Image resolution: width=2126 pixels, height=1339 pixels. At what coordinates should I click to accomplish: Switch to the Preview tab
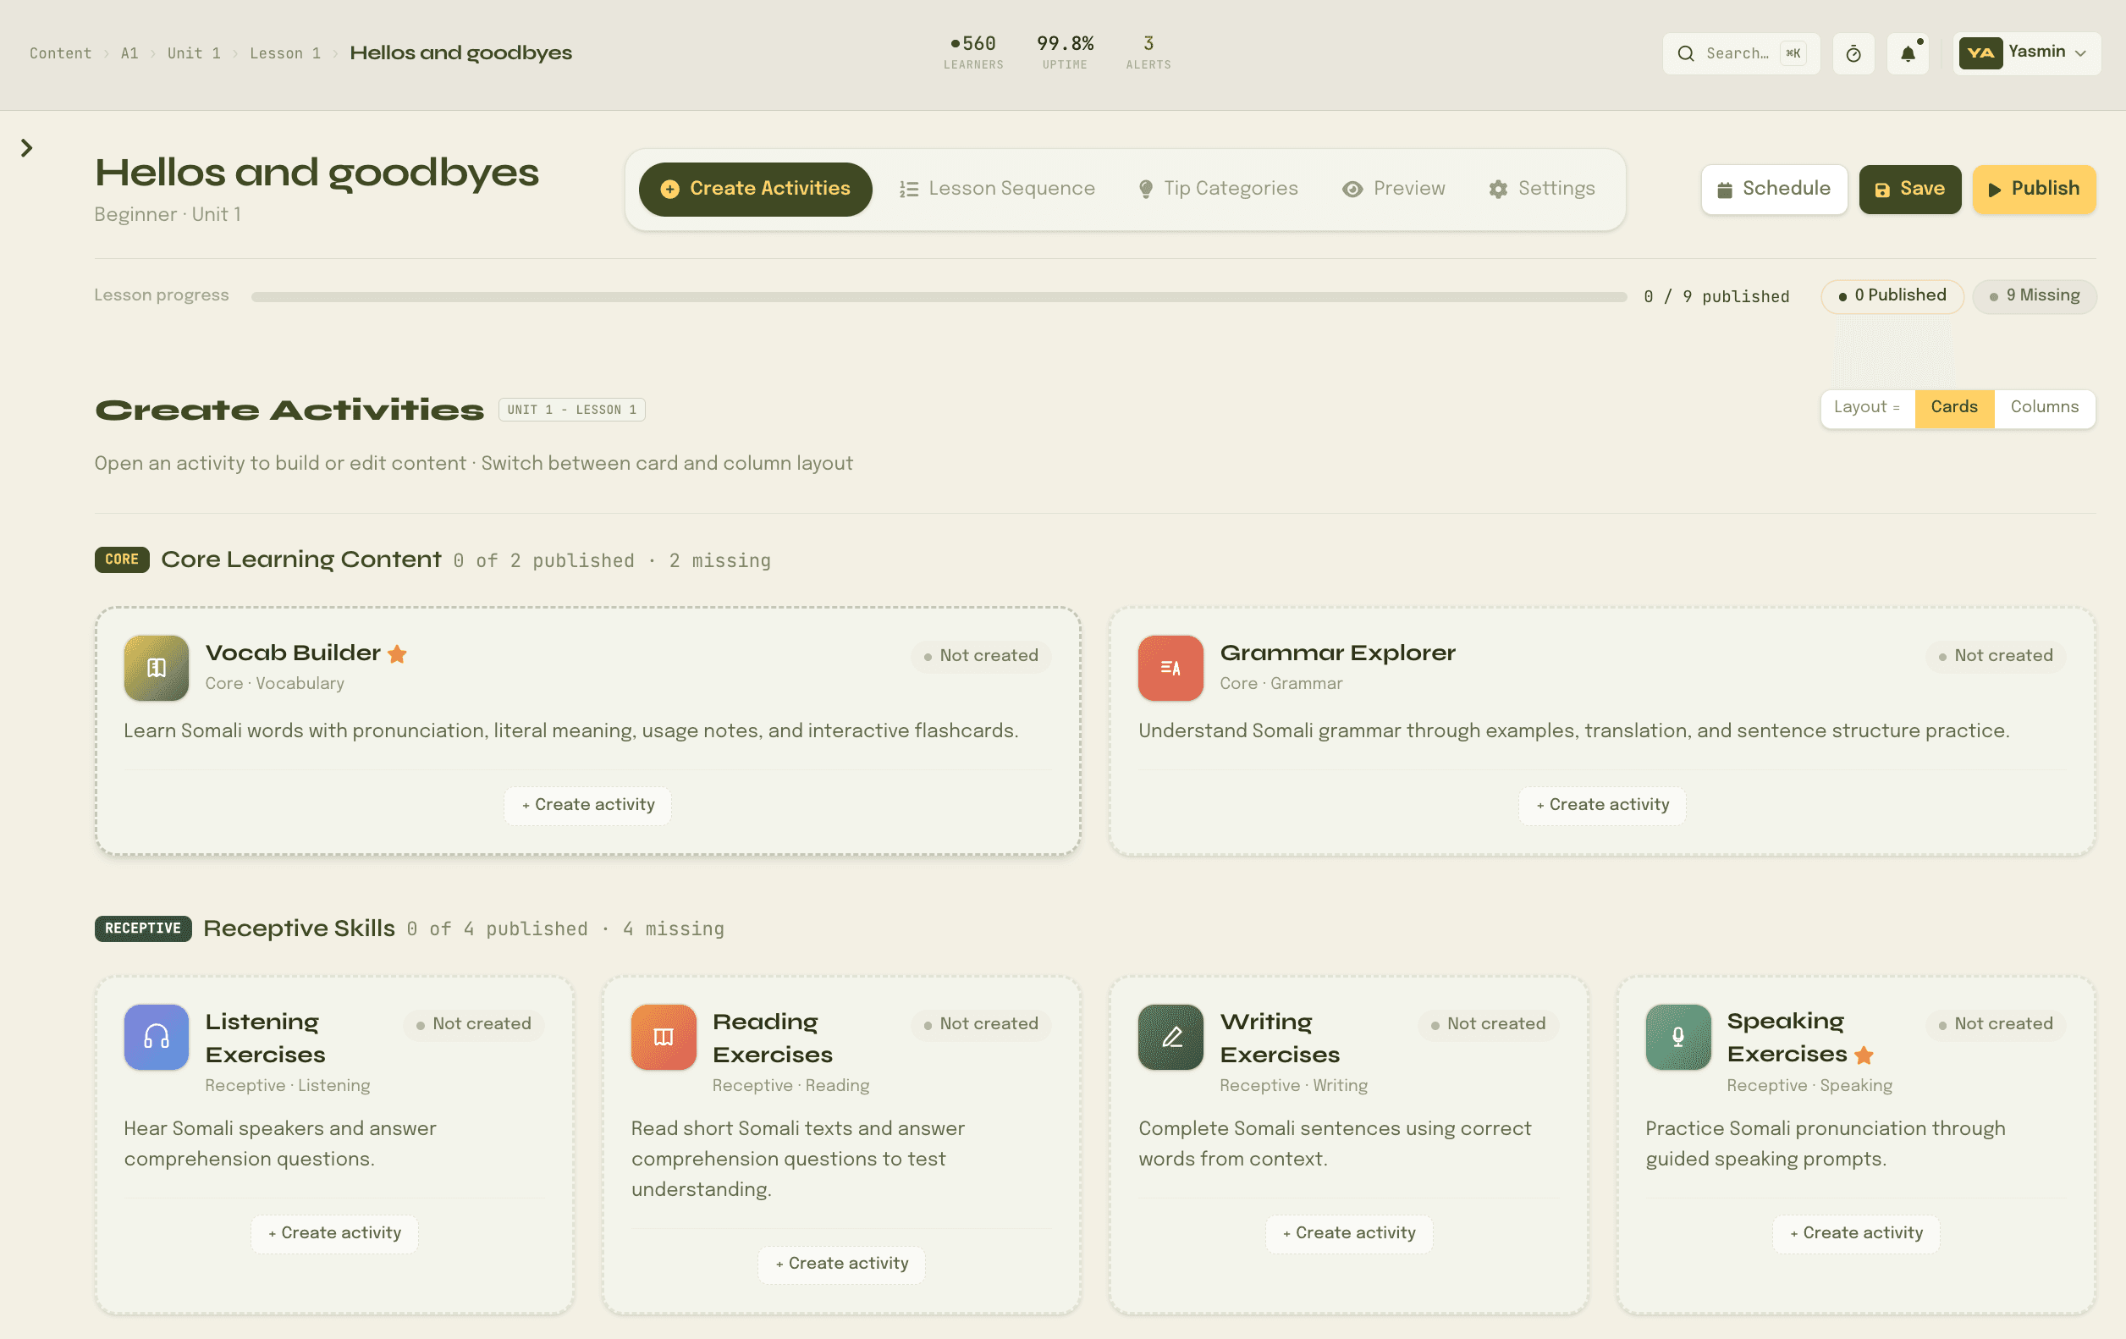tap(1393, 189)
